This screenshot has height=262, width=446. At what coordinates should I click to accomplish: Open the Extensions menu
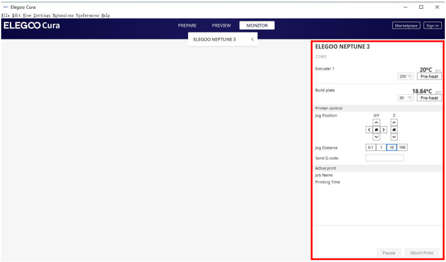(63, 15)
